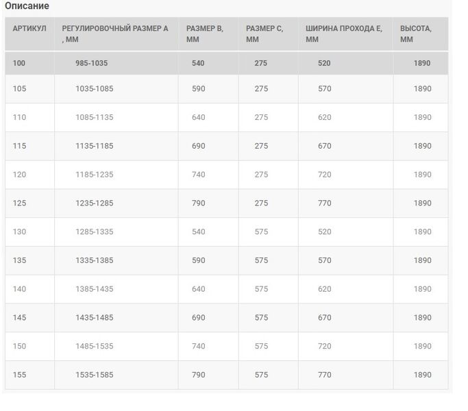The height and width of the screenshot is (411, 468).
Task: Click the Описание heading
Action: (x=27, y=5)
